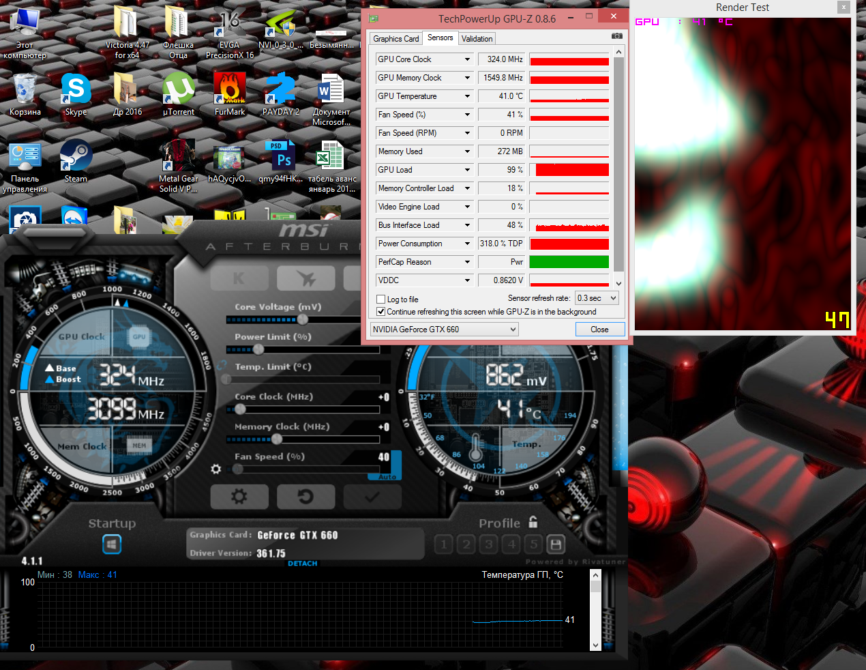Open the Sensor refresh rate dropdown

(x=597, y=298)
